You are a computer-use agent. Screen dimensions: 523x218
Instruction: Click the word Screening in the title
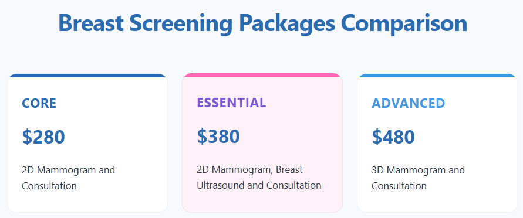click(181, 24)
